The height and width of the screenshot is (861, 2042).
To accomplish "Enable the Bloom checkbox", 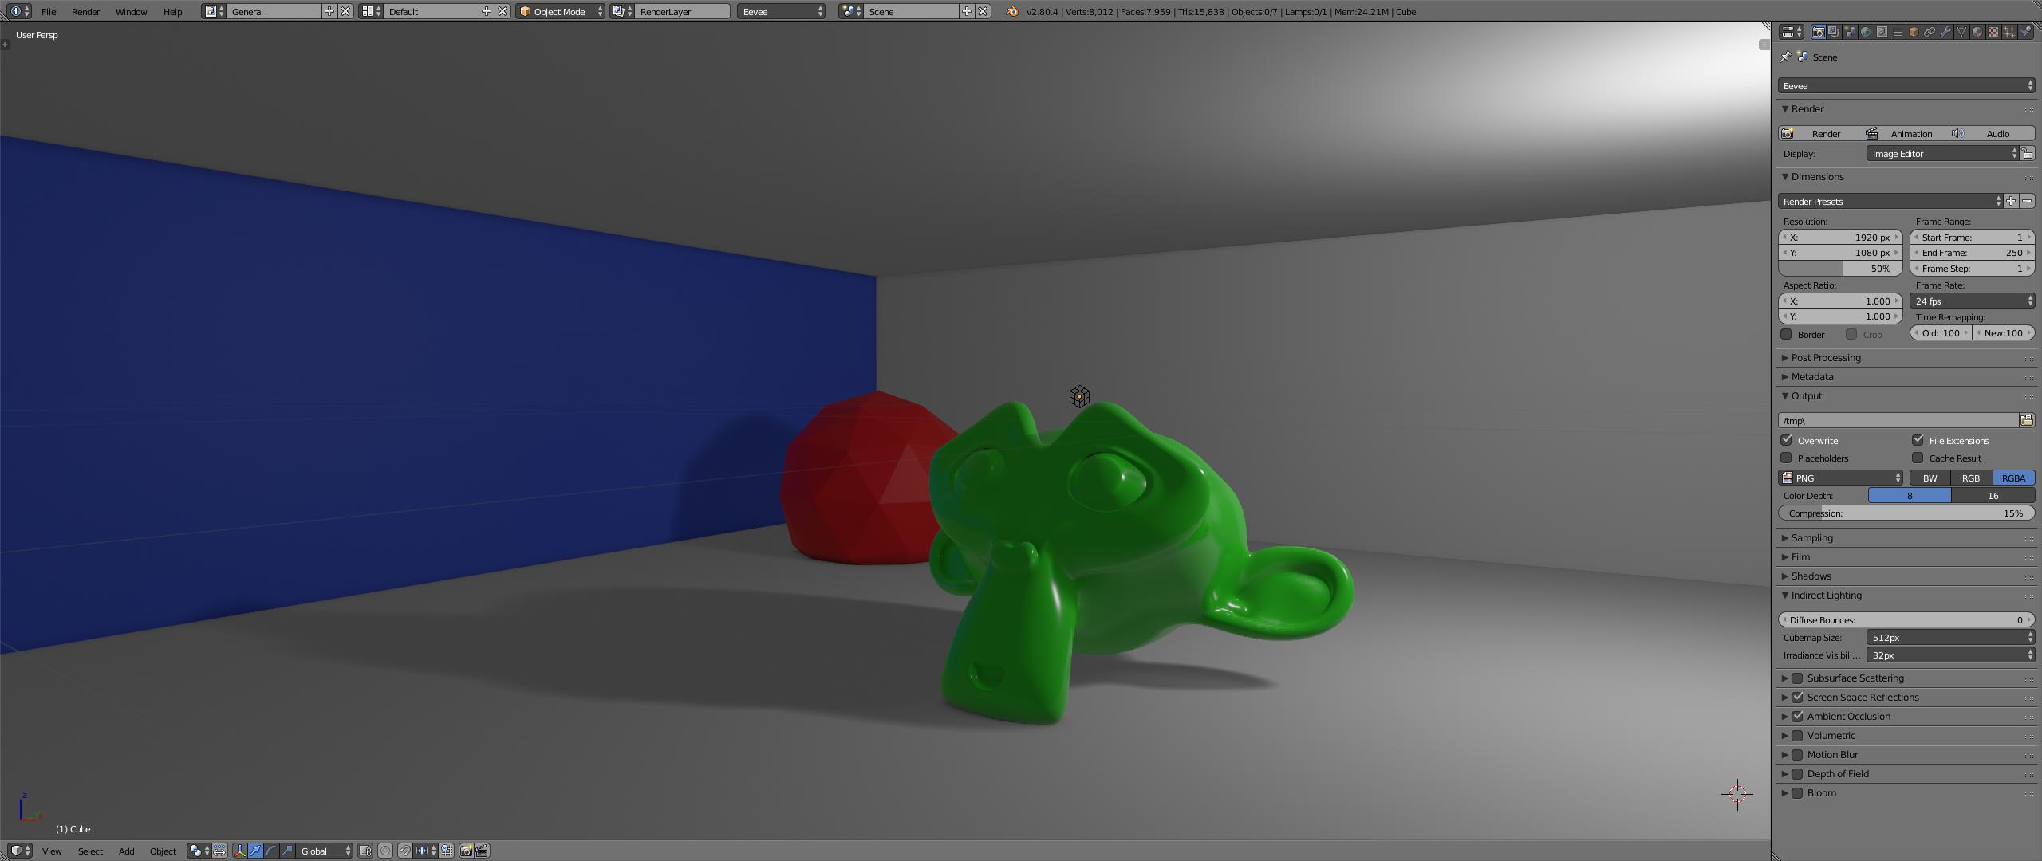I will click(x=1798, y=793).
